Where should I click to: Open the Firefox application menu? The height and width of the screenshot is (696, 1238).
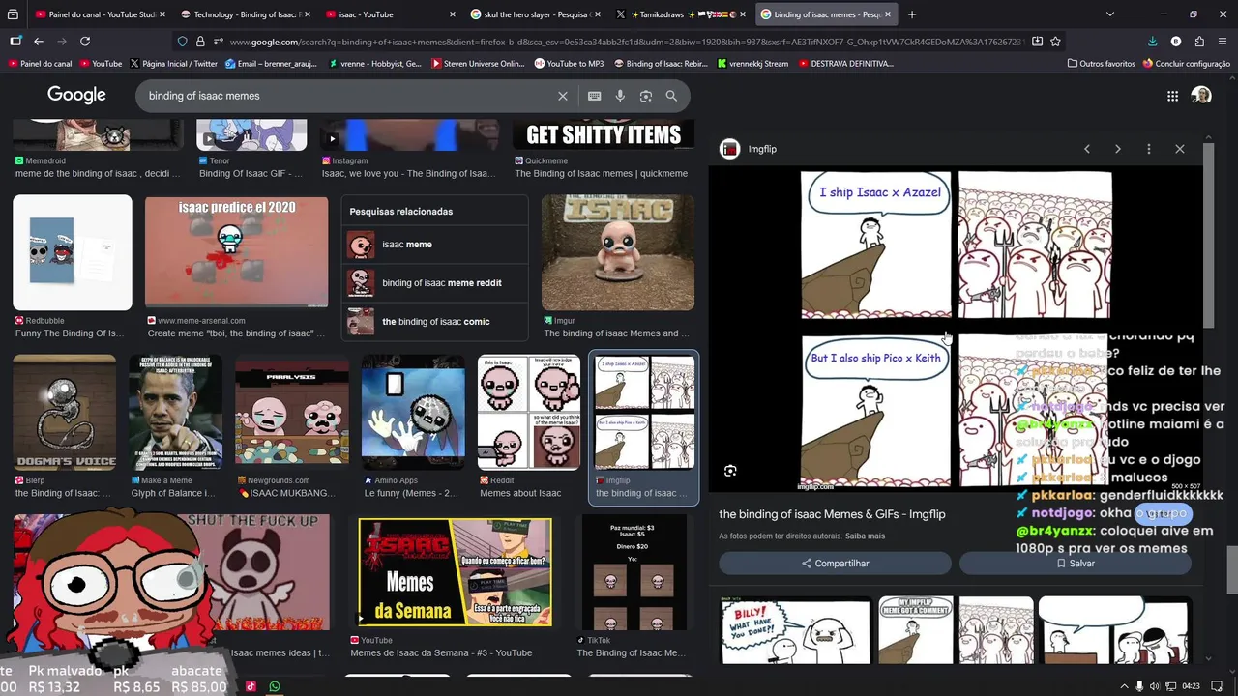(x=1223, y=42)
